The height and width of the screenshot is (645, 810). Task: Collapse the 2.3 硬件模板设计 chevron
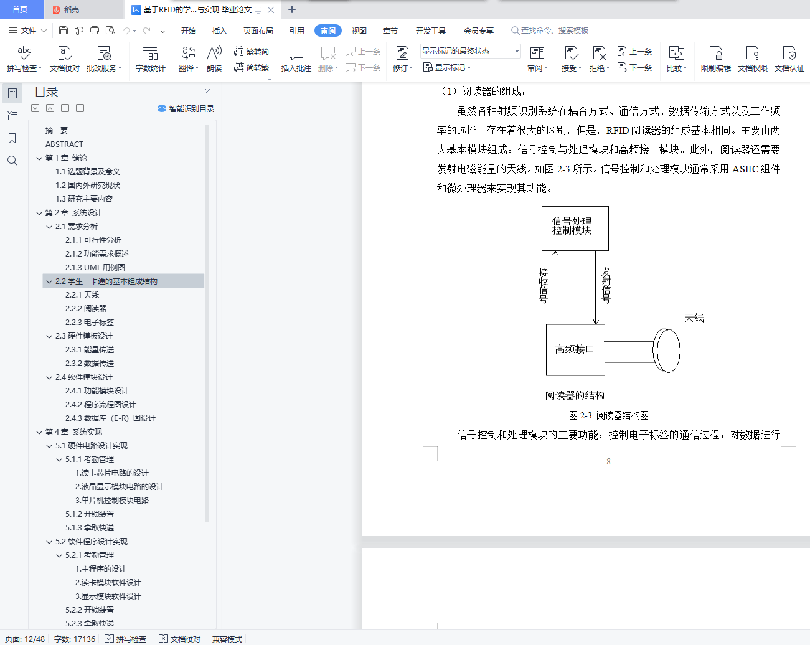point(49,336)
